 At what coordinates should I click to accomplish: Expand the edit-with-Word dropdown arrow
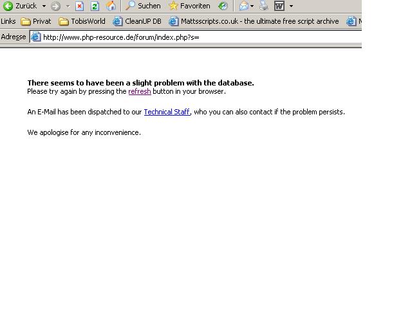point(291,6)
